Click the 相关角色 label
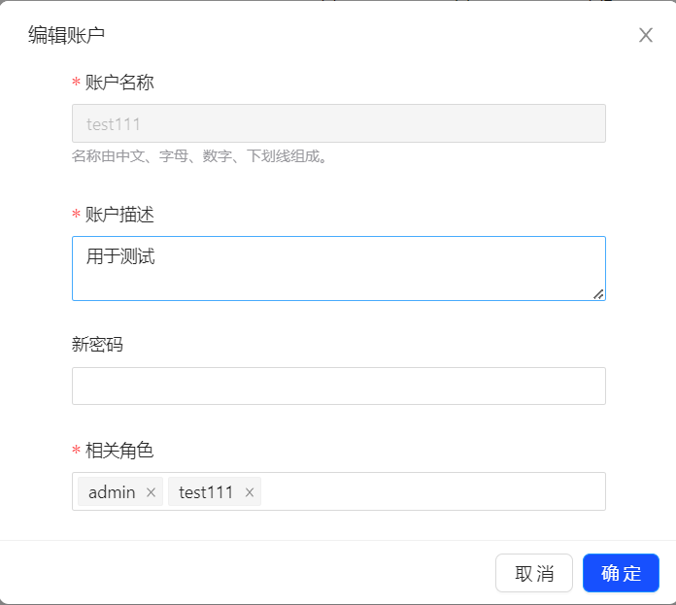 [119, 451]
